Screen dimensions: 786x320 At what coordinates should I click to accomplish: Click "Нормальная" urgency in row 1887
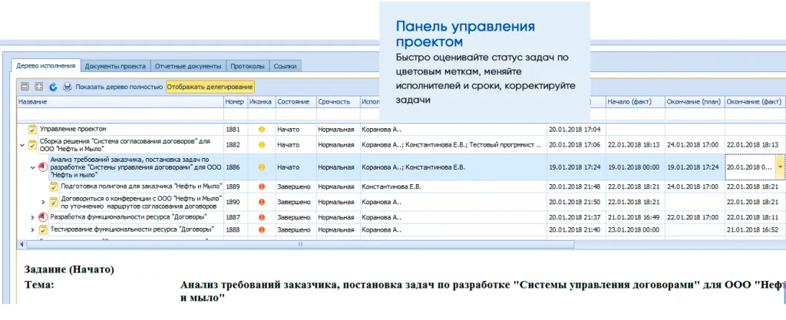click(x=336, y=217)
